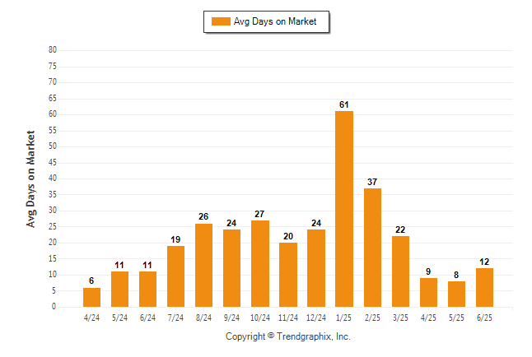Click the 12/24 x-axis label

[x=316, y=318]
